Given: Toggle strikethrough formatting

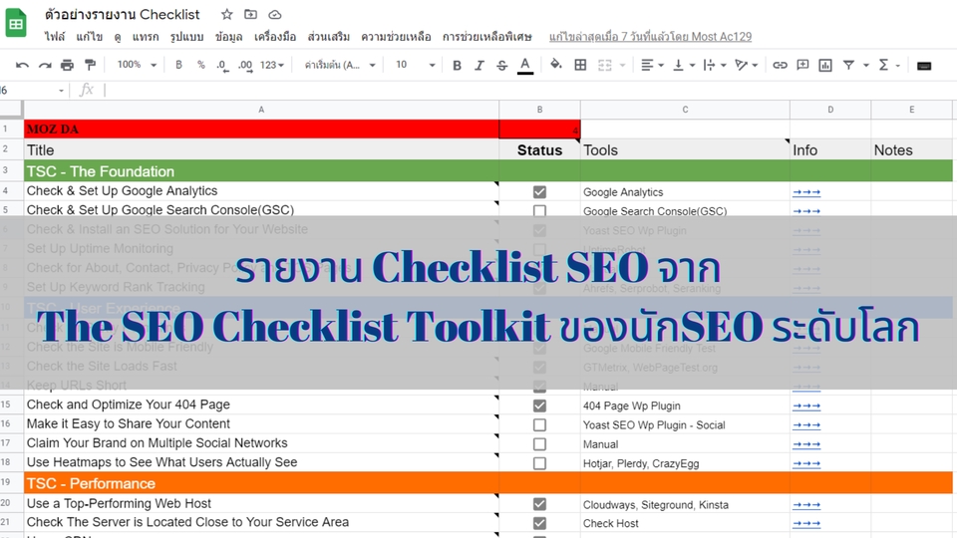Looking at the screenshot, I should (x=501, y=66).
